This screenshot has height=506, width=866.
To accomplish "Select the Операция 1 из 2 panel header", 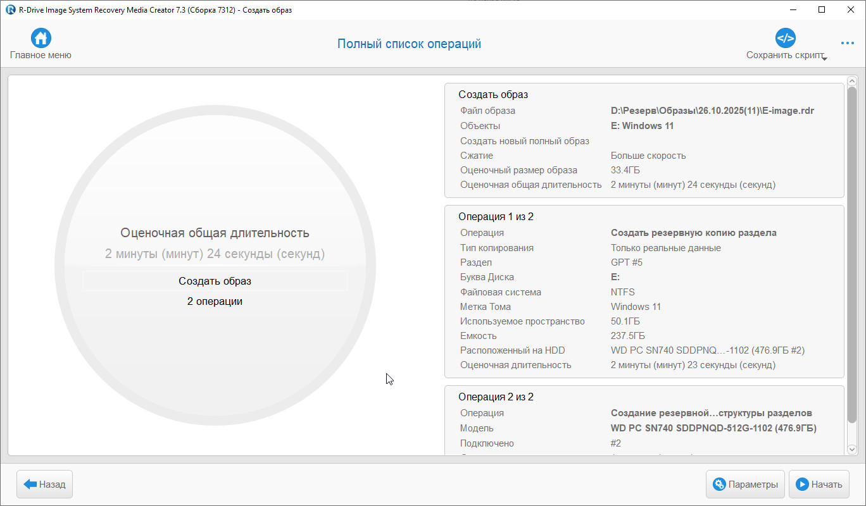I will point(496,217).
